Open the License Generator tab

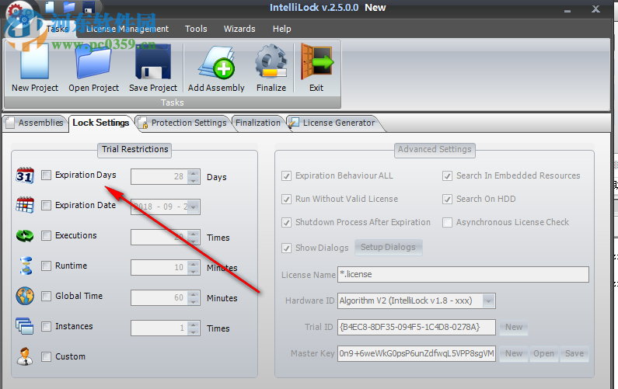[333, 123]
